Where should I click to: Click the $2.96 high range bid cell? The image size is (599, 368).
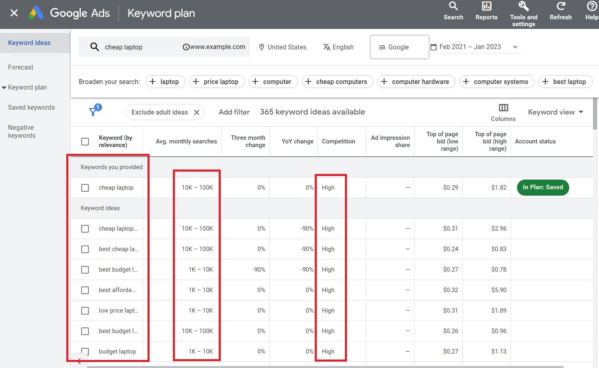click(x=499, y=229)
